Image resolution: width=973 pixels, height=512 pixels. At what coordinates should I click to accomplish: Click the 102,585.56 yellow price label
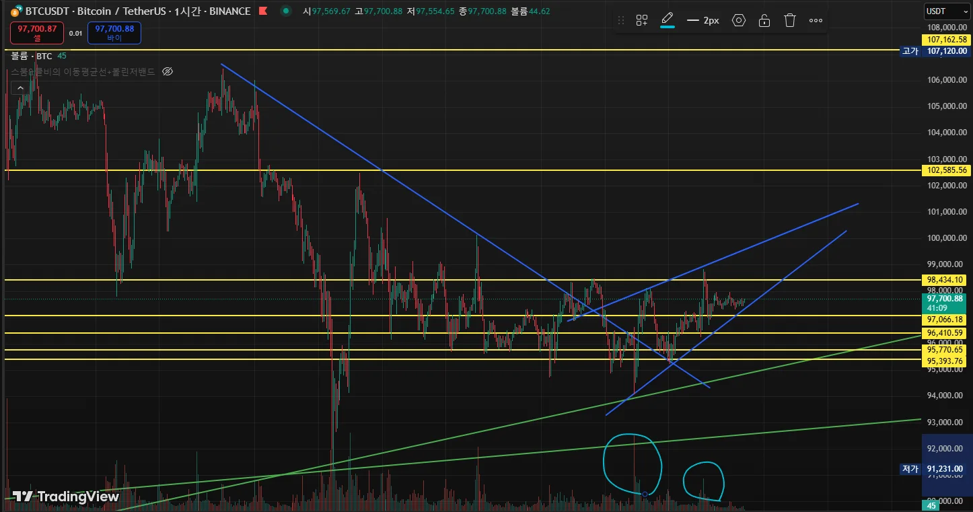[947, 170]
